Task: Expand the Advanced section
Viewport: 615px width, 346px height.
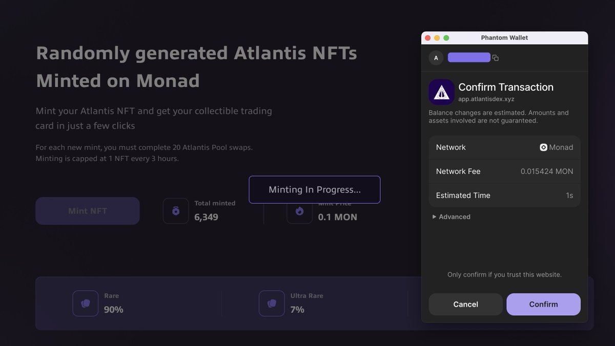Action: pos(452,217)
